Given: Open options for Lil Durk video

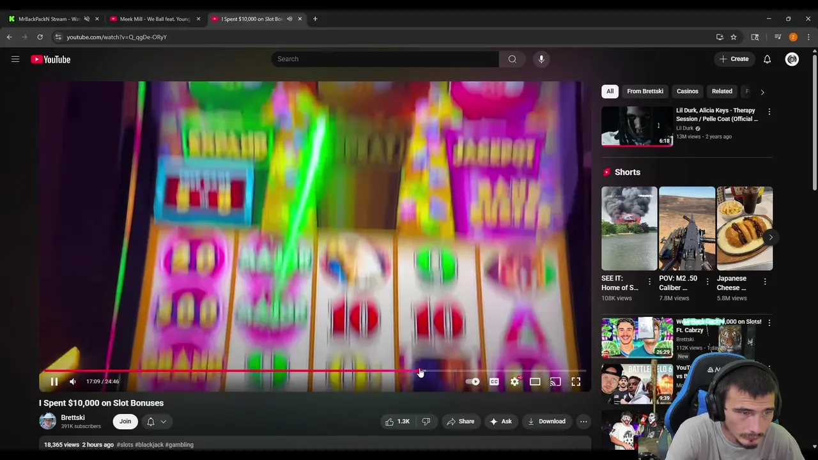Looking at the screenshot, I should (x=769, y=112).
